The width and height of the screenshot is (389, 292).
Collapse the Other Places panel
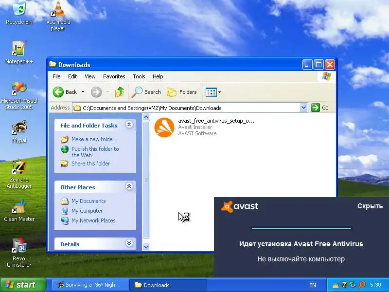(x=129, y=186)
